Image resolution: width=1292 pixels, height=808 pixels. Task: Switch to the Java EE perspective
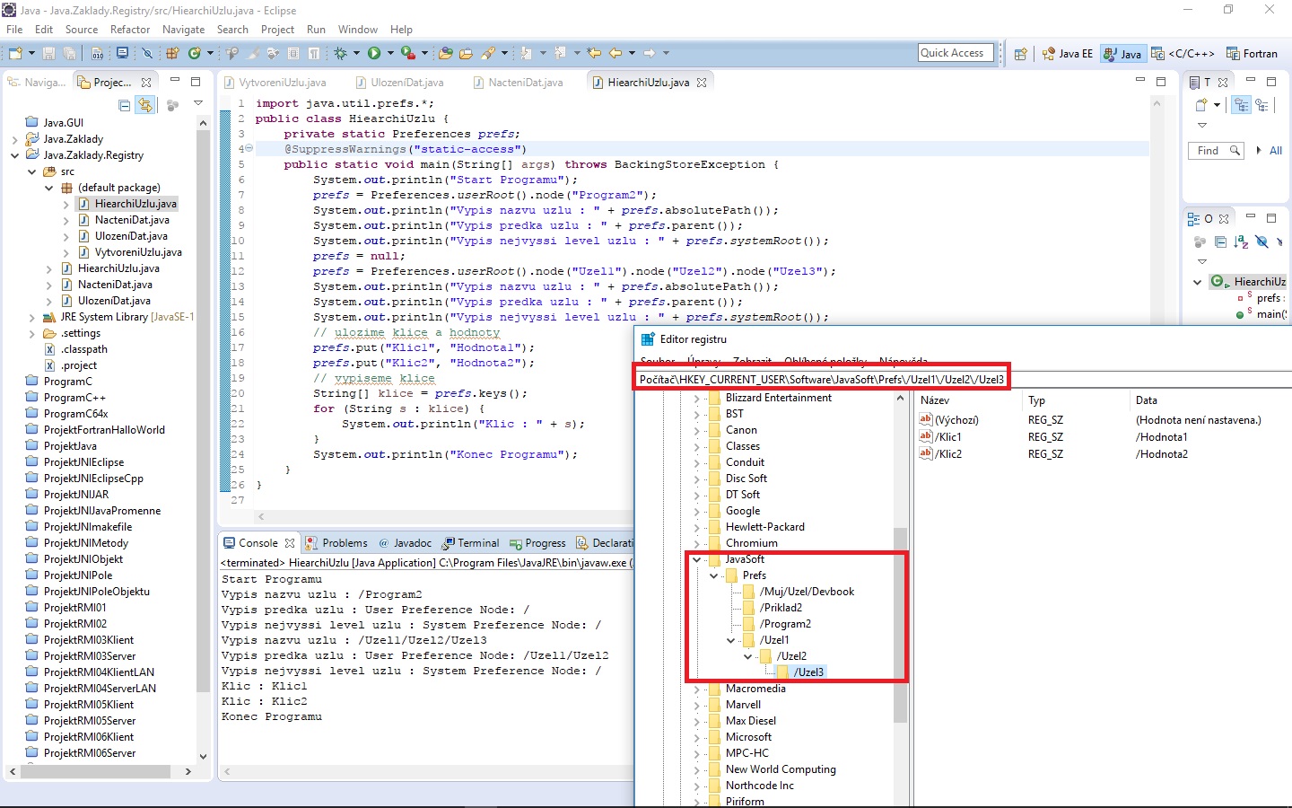(1068, 54)
